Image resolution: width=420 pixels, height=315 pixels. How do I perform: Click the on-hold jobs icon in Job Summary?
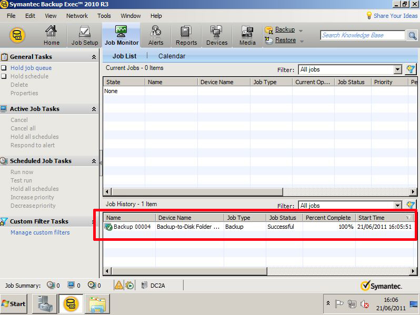92,285
